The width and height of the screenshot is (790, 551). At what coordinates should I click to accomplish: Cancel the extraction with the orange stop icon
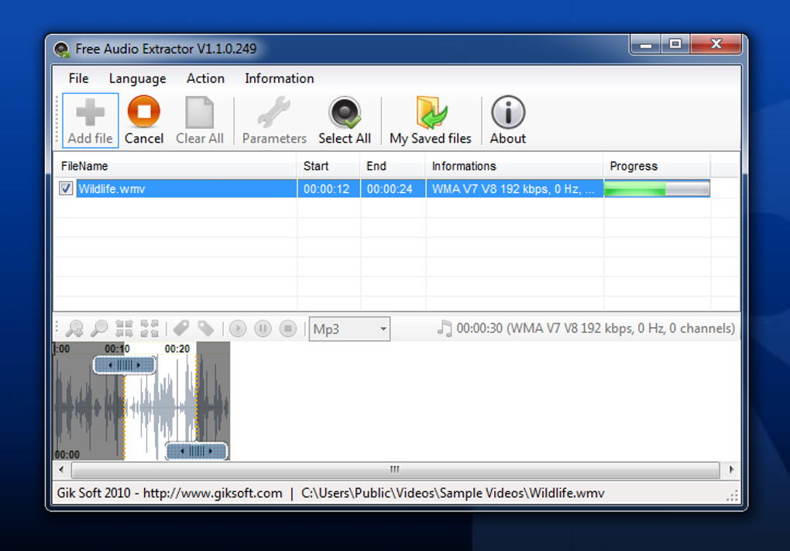click(x=143, y=112)
